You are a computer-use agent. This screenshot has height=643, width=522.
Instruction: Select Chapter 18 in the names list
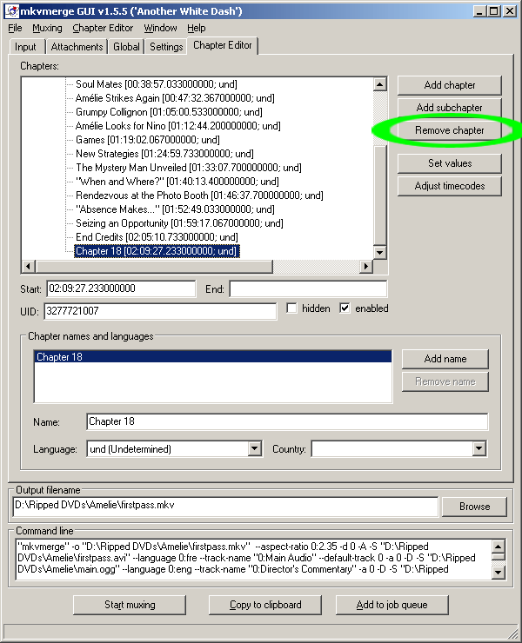tap(213, 357)
